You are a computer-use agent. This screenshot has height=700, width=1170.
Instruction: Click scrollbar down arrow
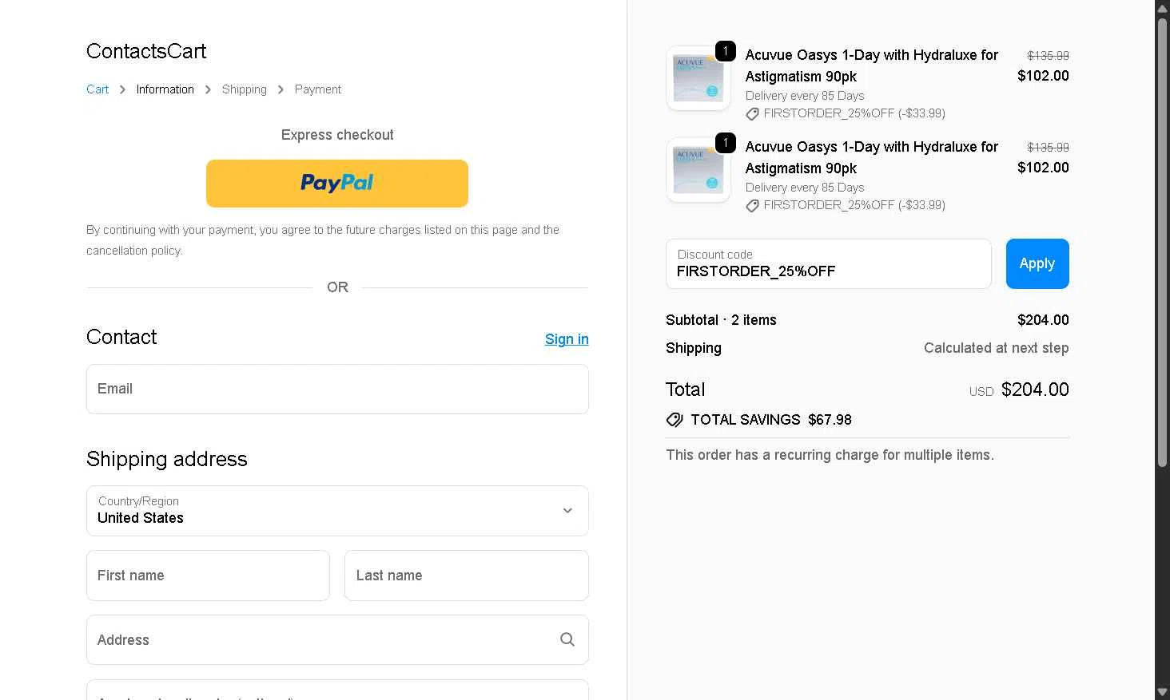click(x=1162, y=692)
